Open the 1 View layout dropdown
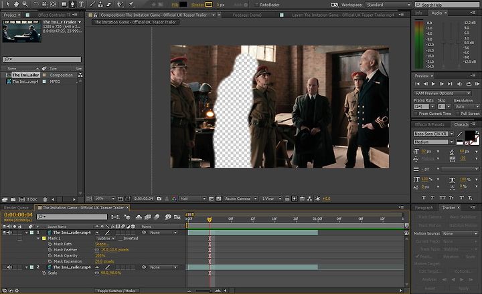Viewport: 482px width, 294px height. point(271,198)
